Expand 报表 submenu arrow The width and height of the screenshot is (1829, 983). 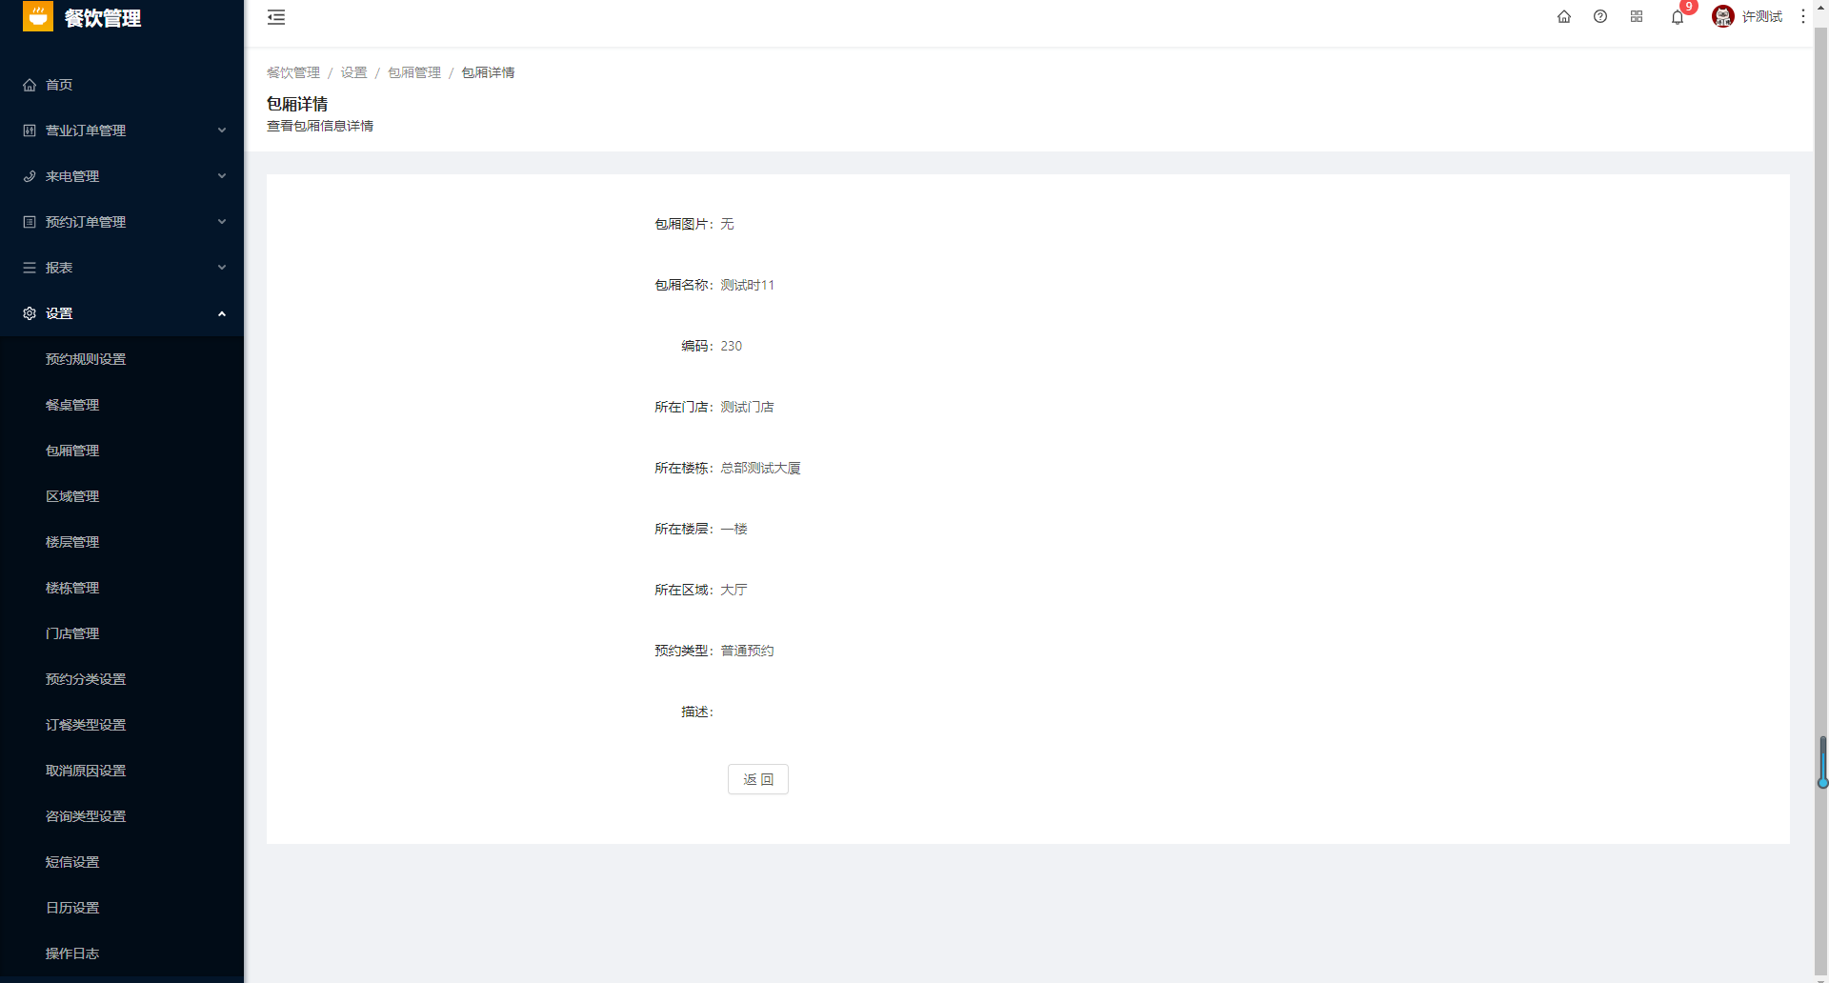point(222,268)
